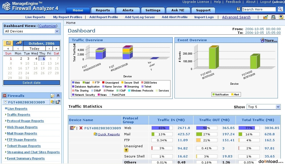The height and width of the screenshot is (164, 285).
Task: Click the Mail traffic OUT 27% bar
Action: click(207, 134)
